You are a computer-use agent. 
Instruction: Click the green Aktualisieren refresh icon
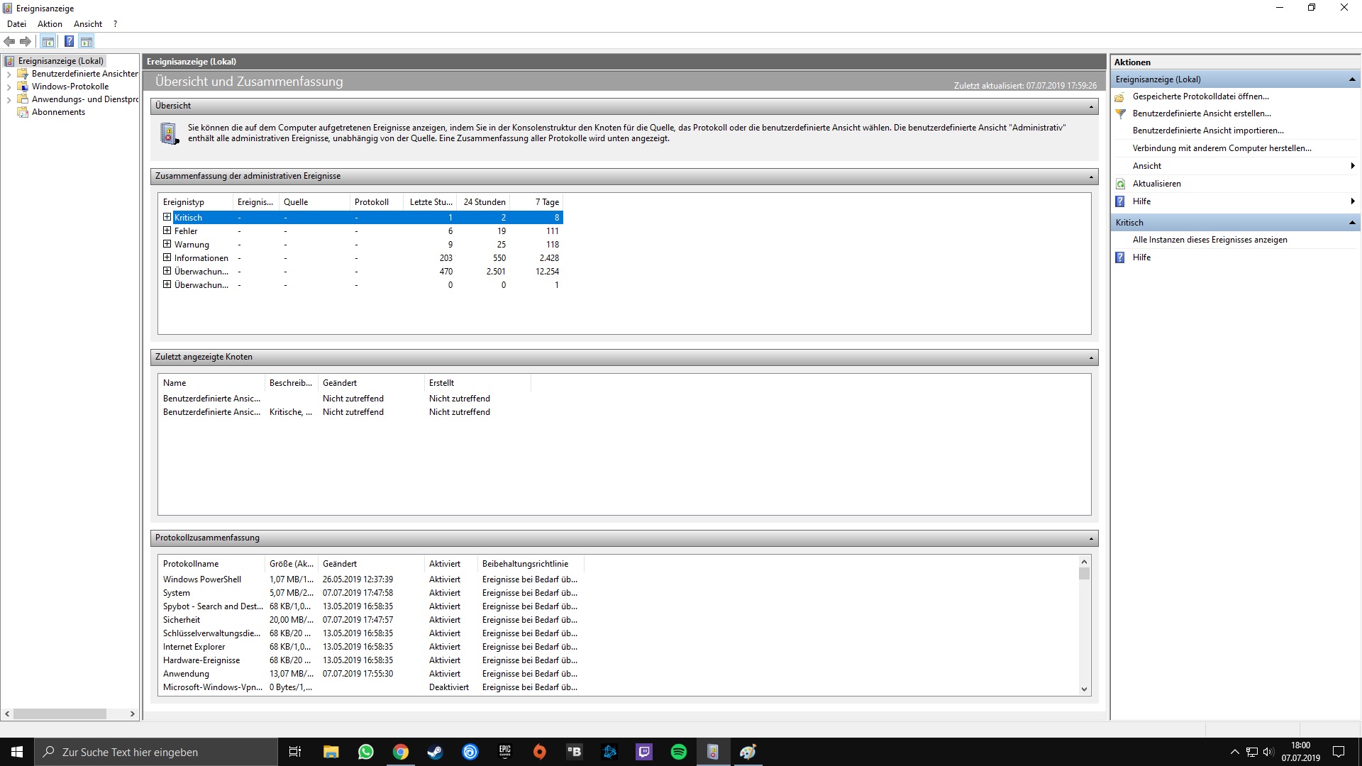pos(1121,184)
